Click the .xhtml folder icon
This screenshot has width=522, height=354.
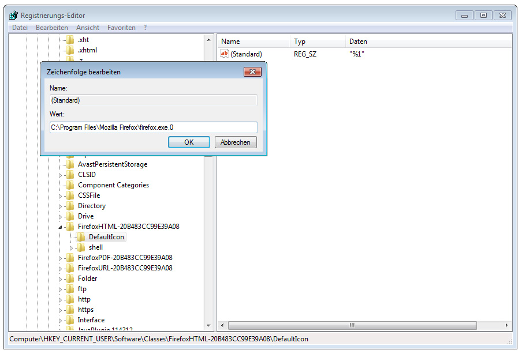70,50
